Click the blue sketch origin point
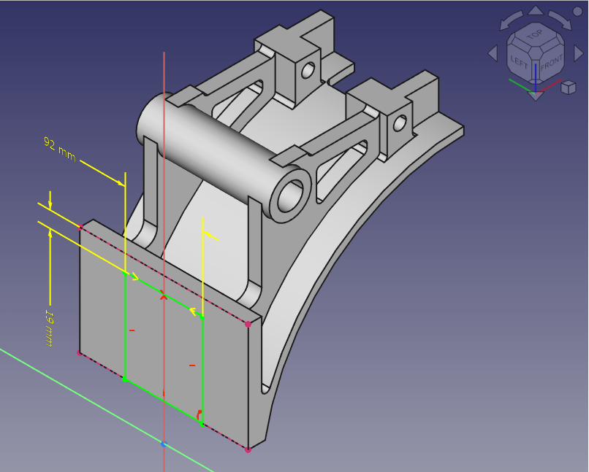This screenshot has width=589, height=472. pos(164,444)
